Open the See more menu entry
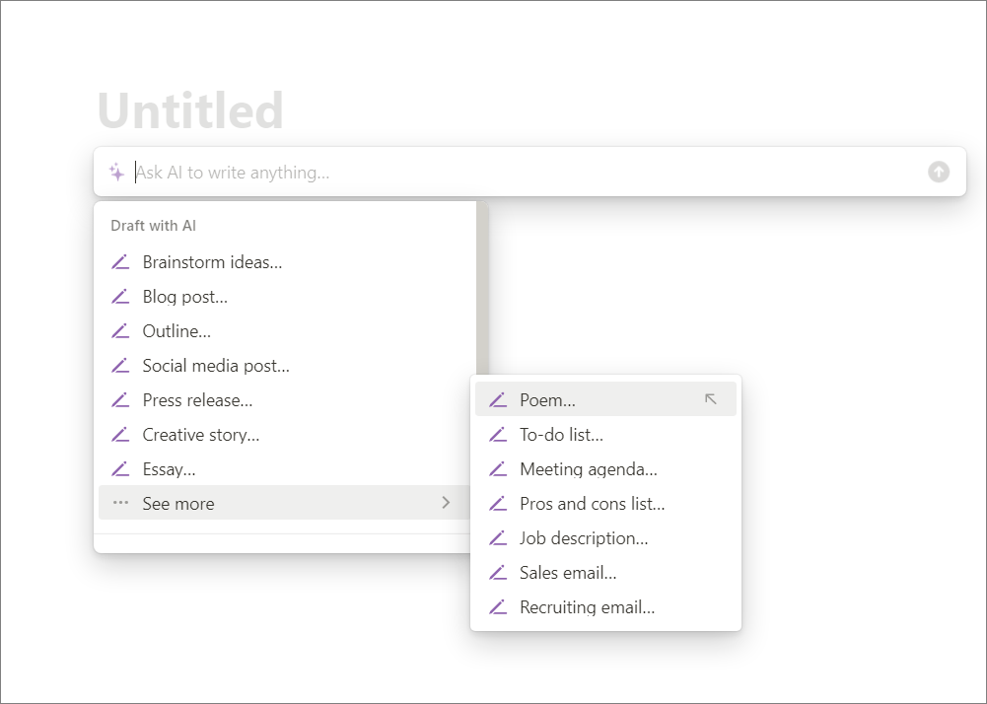Viewport: 987px width, 704px height. 285,503
